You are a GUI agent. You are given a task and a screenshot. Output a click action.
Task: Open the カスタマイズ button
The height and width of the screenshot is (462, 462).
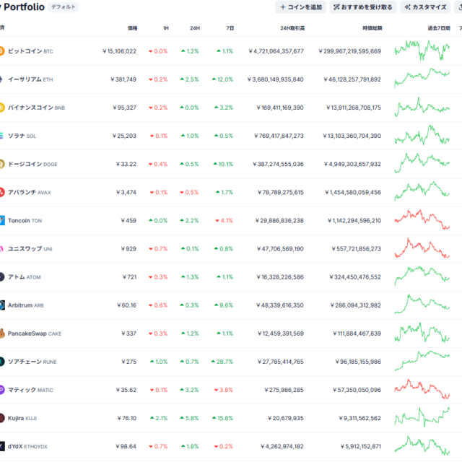click(x=425, y=7)
